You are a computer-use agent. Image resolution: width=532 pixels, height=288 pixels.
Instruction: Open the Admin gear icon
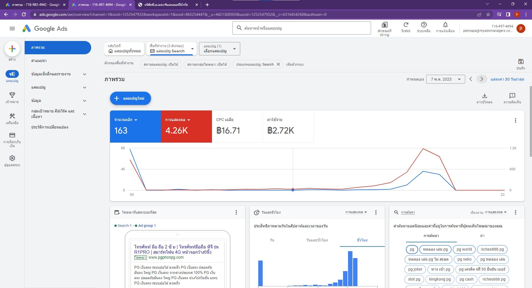12,158
